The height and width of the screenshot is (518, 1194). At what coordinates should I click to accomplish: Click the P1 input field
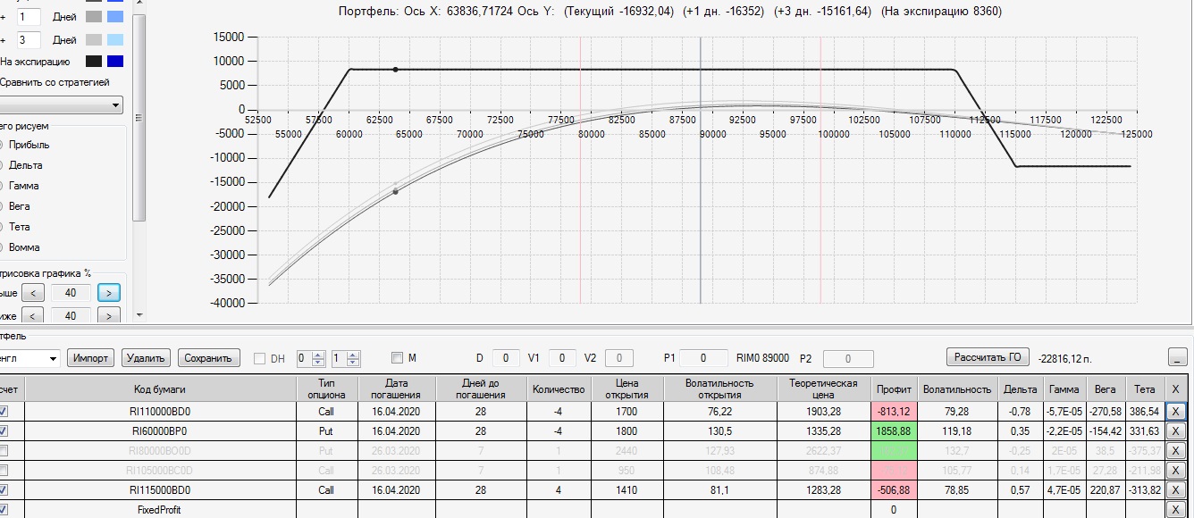(703, 358)
